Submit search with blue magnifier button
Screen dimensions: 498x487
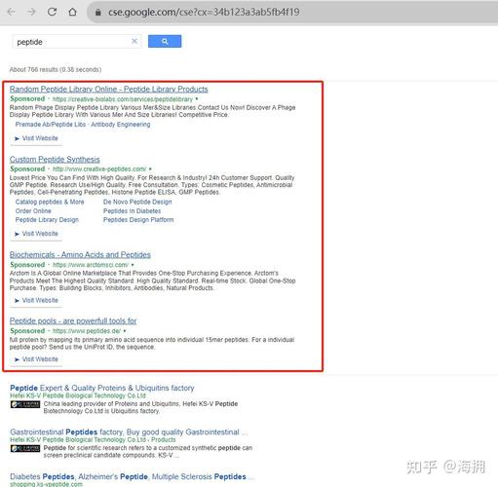point(165,41)
